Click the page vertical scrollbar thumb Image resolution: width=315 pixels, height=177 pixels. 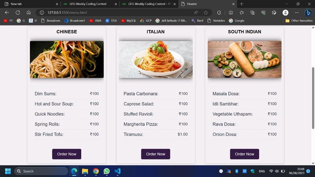(x=313, y=98)
